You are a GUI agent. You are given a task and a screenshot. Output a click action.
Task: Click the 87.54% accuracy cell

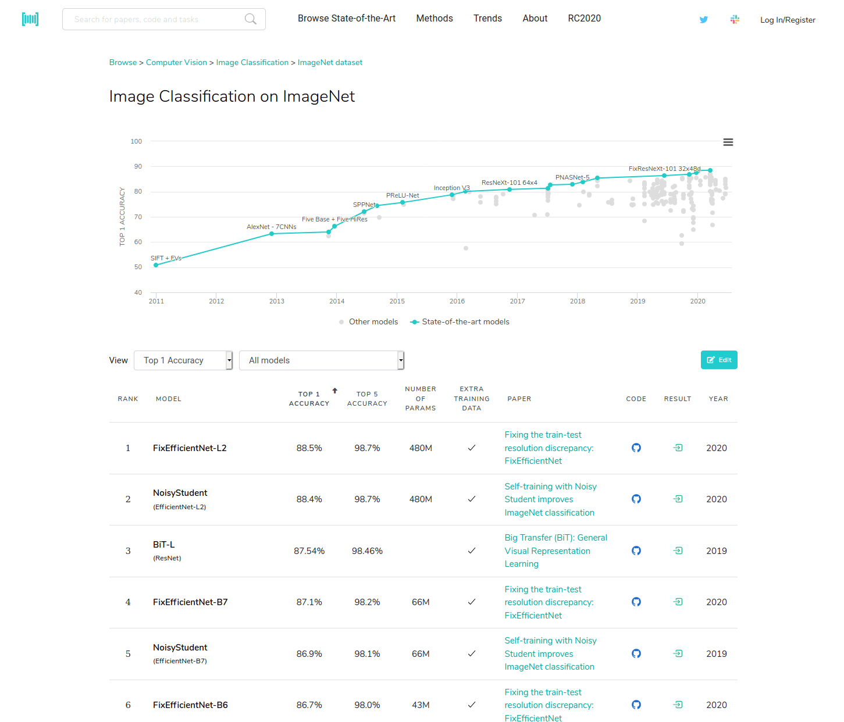pos(309,551)
